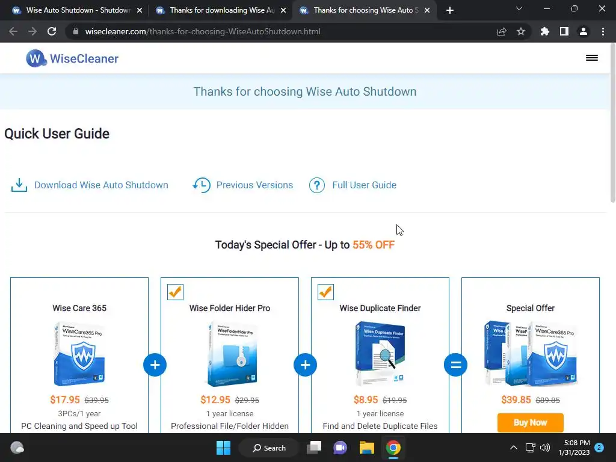Screen dimensions: 616x462
Task: Click the $39.85 special offer price
Action: (x=516, y=399)
